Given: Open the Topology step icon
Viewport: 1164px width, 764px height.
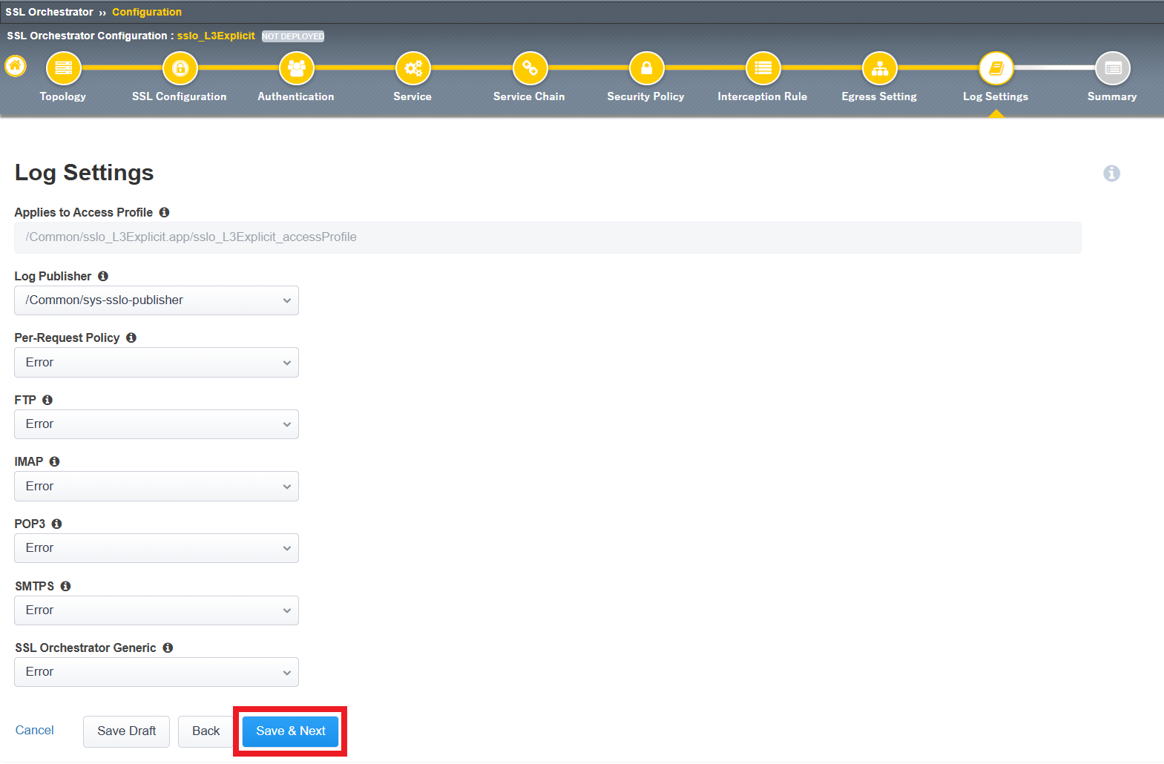Looking at the screenshot, I should point(64,68).
